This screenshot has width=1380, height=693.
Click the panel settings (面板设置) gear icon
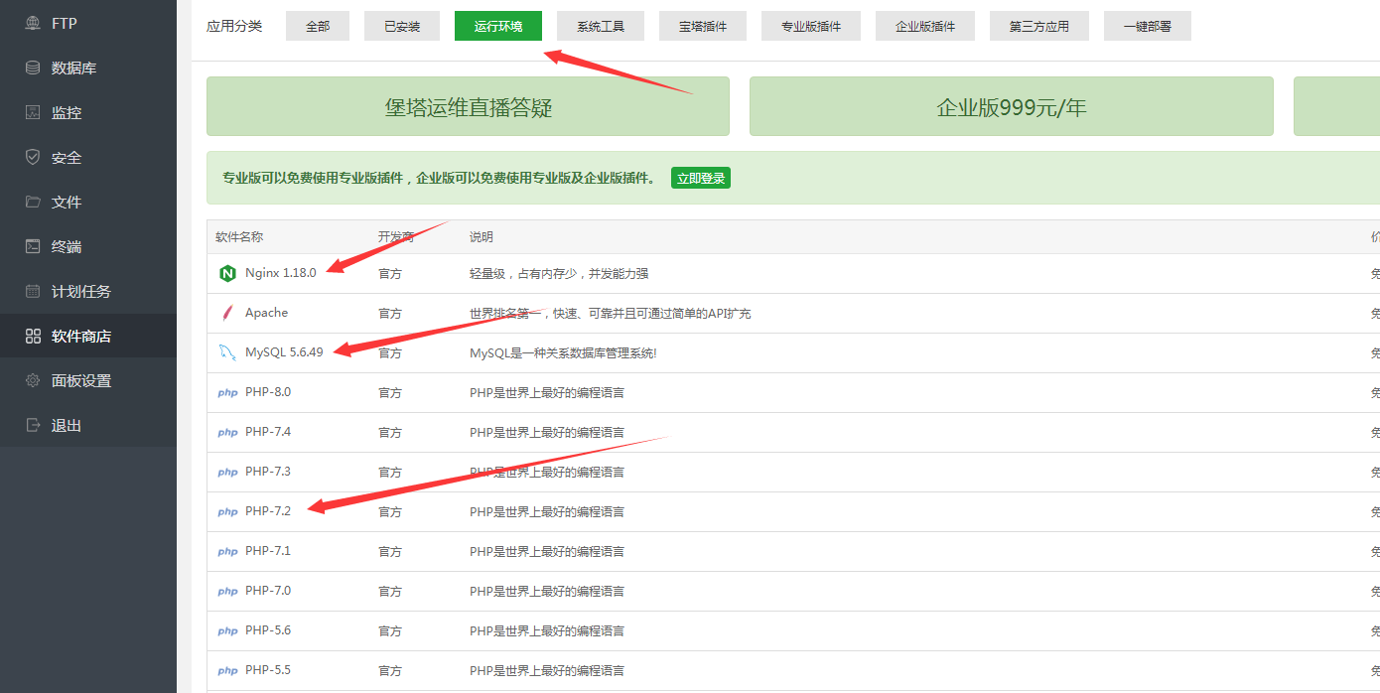[x=33, y=380]
